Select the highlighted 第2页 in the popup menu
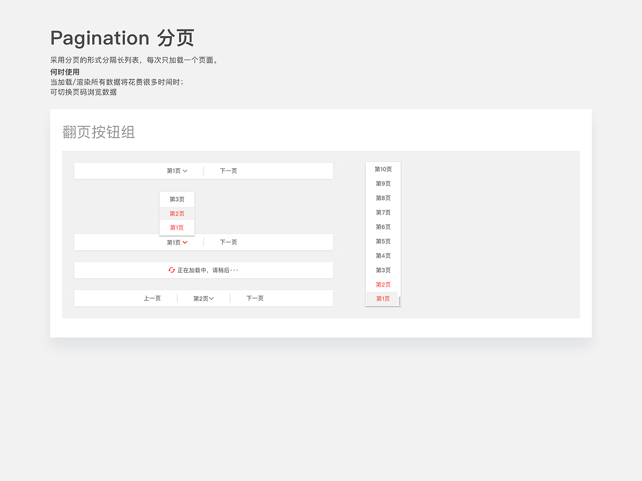 tap(177, 213)
